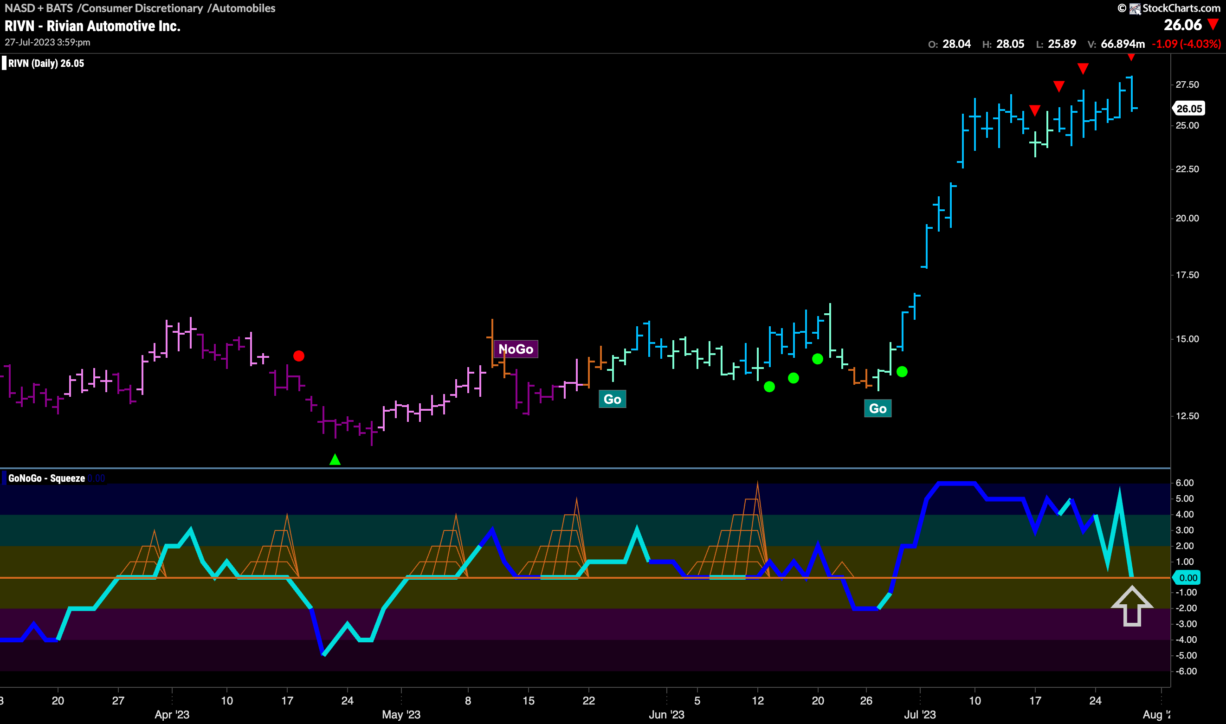Image resolution: width=1226 pixels, height=724 pixels.
Task: Click the 17.50 price axis label
Action: (1187, 275)
